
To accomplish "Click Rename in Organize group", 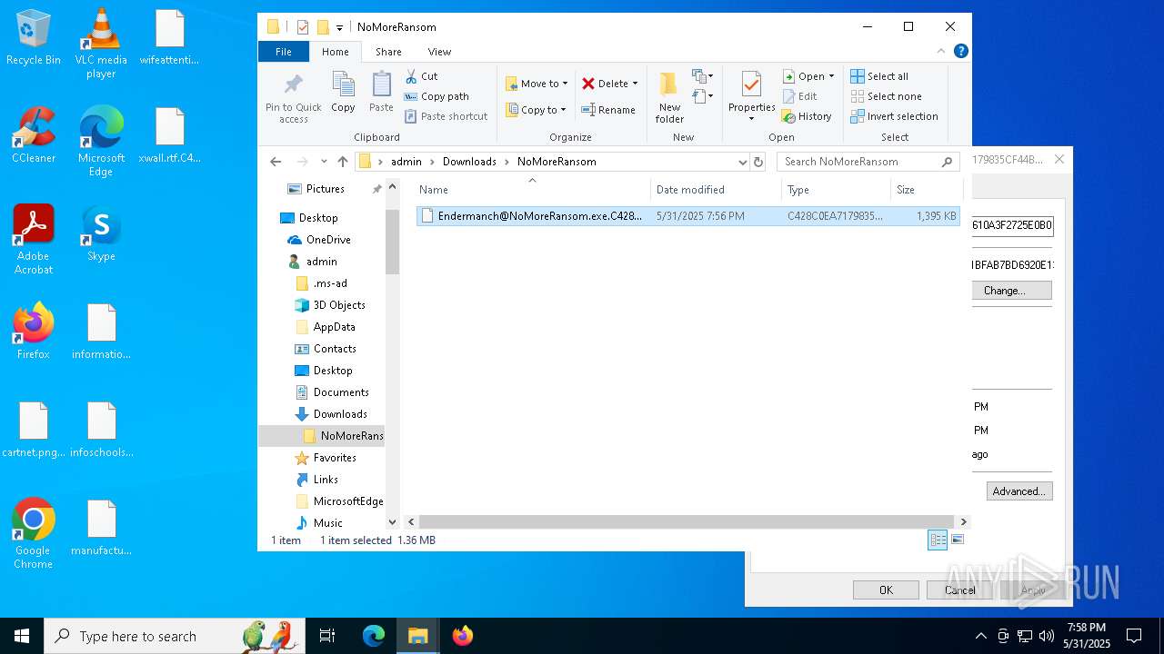I will pyautogui.click(x=608, y=110).
